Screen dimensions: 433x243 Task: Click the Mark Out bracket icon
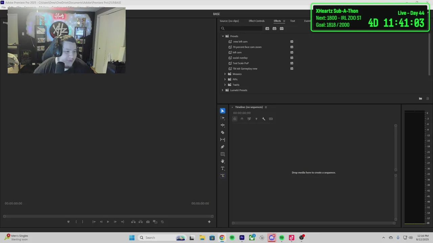click(x=83, y=222)
